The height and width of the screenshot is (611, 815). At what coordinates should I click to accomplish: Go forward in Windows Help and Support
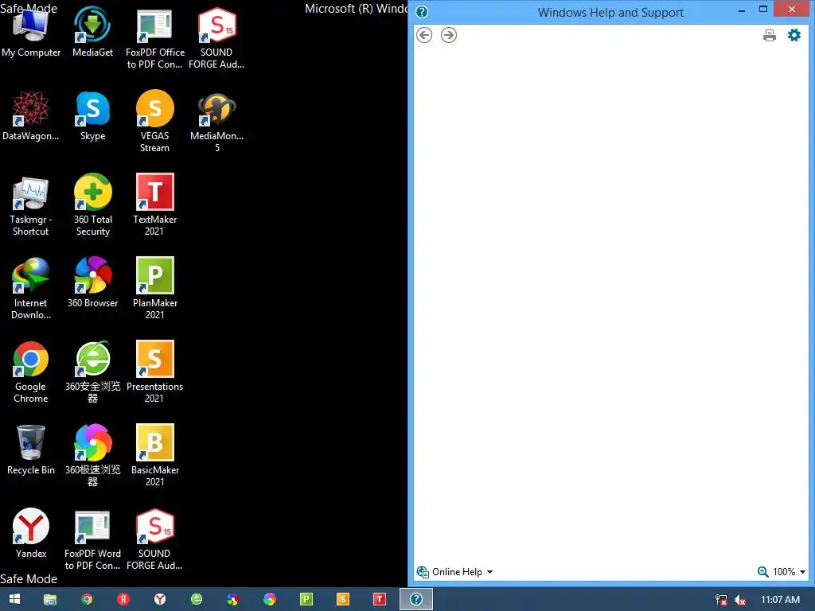pos(449,35)
